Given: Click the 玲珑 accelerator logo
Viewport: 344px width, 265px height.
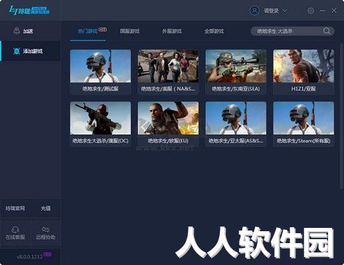Looking at the screenshot, I should point(29,10).
